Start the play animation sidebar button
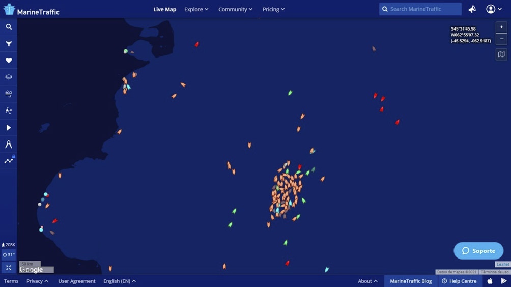This screenshot has height=287, width=511. [9, 128]
